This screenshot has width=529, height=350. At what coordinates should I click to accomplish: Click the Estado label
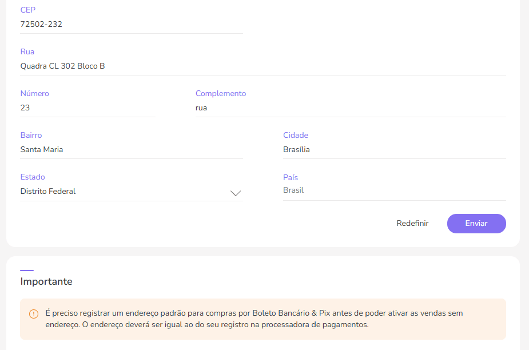33,177
